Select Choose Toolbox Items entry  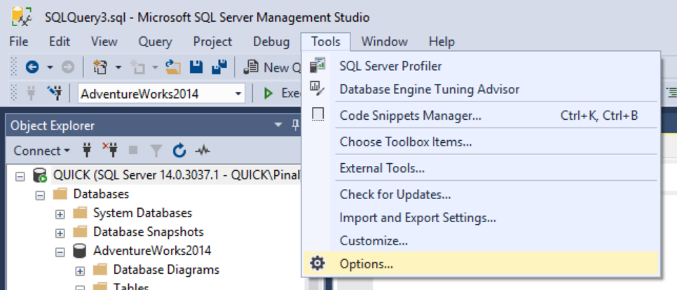point(481,141)
